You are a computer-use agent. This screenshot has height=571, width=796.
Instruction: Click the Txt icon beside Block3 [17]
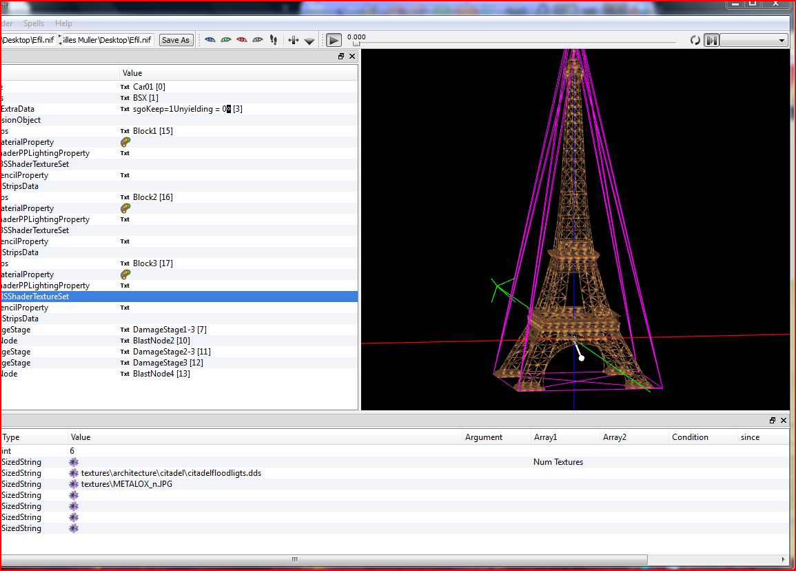click(x=125, y=263)
